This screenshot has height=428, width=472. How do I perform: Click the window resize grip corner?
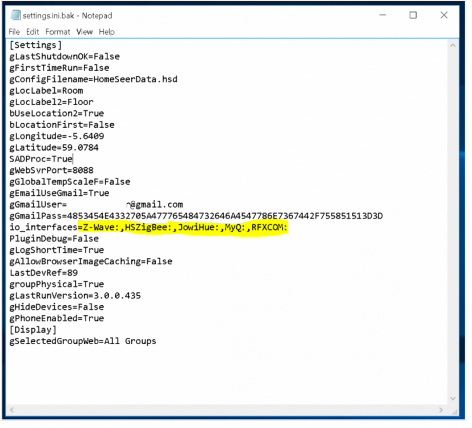[454, 411]
